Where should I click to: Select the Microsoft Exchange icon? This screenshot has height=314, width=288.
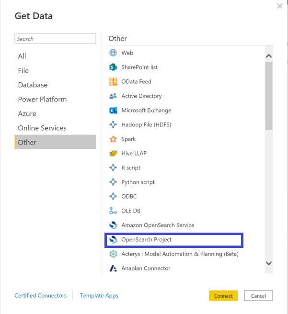[113, 111]
